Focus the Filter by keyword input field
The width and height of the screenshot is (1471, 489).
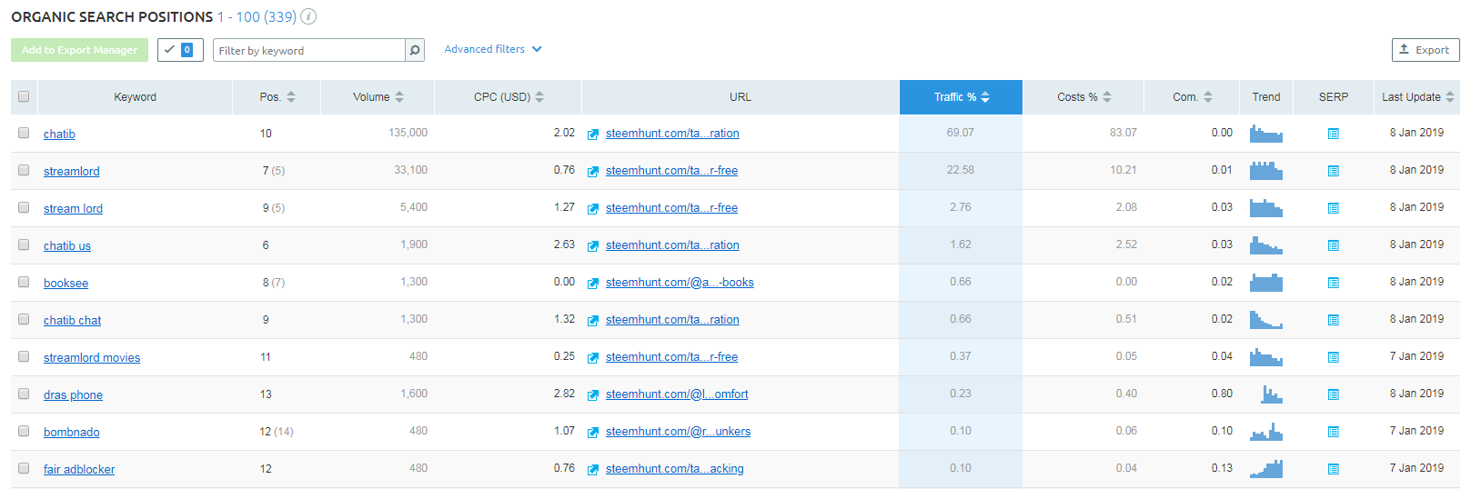[x=309, y=50]
